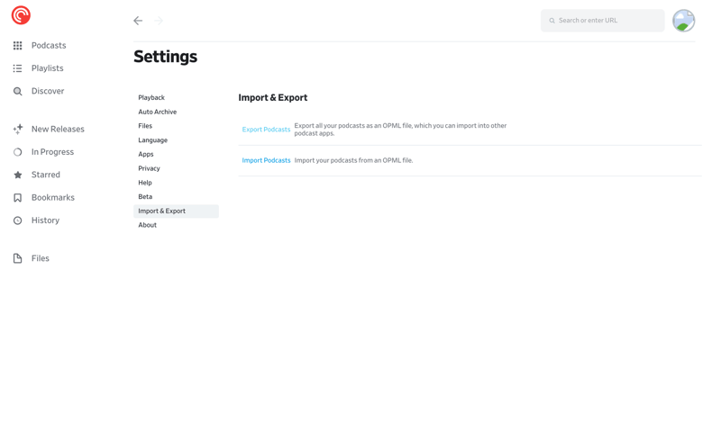
Task: Open the Bookmarks ribbon icon
Action: [17, 198]
